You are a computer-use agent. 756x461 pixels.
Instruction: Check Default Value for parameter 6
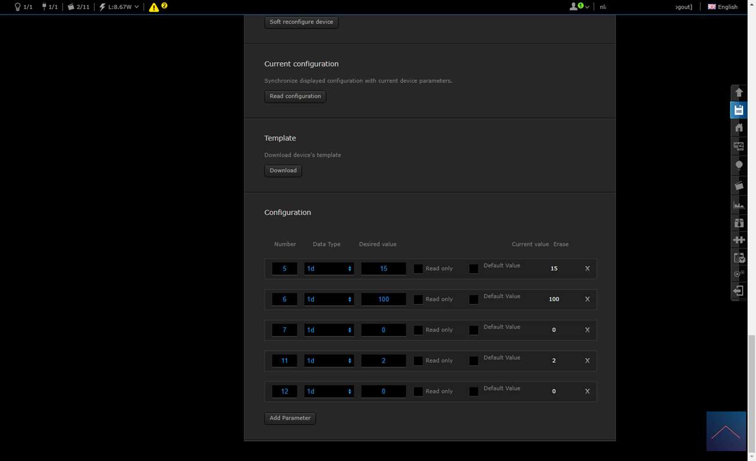[473, 299]
